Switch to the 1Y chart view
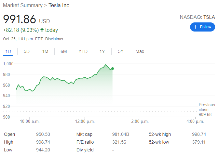 click(102, 51)
